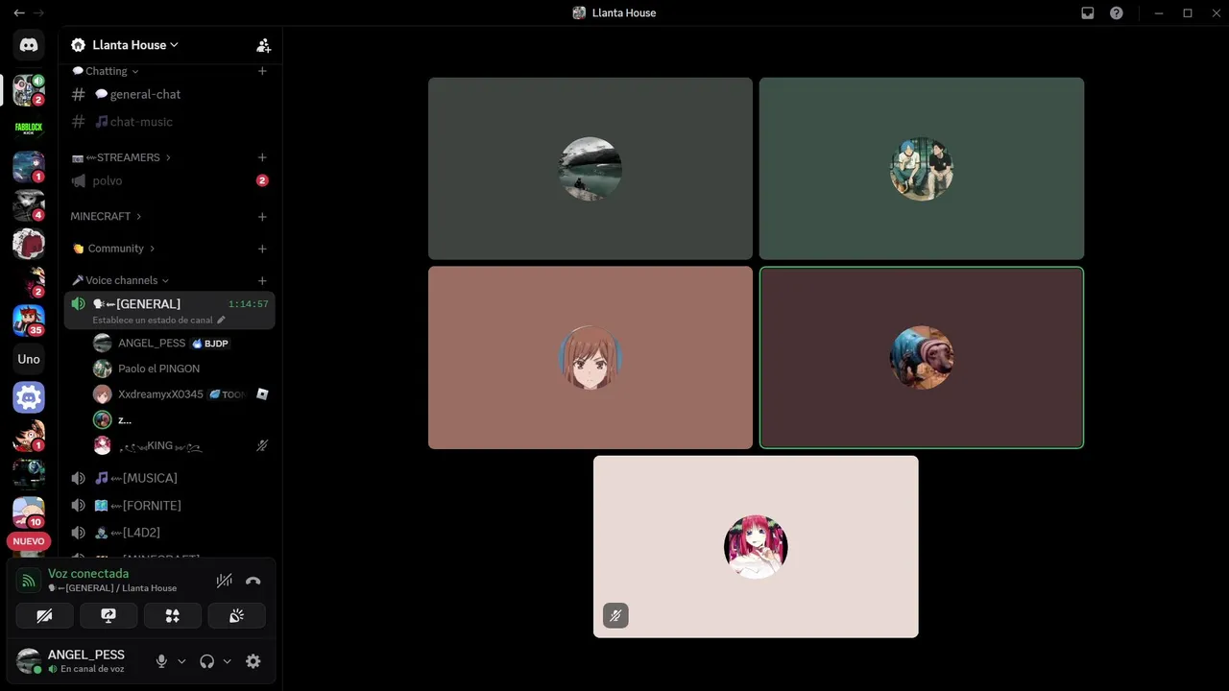Create channel in Chatting category
Viewport: 1229px width, 691px height.
(x=262, y=71)
